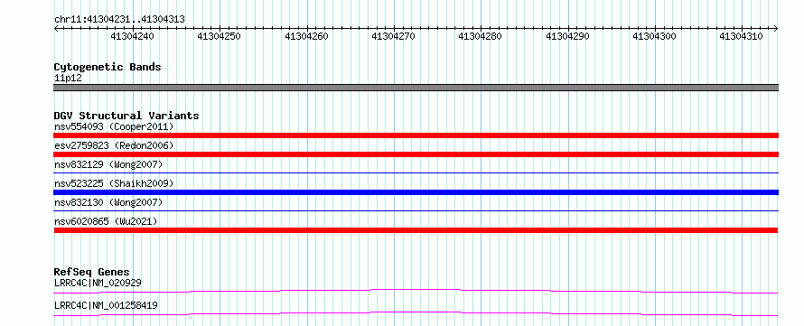Open variant nsv554093 (Cooper2011) label
This screenshot has height=326, width=804.
coord(114,126)
